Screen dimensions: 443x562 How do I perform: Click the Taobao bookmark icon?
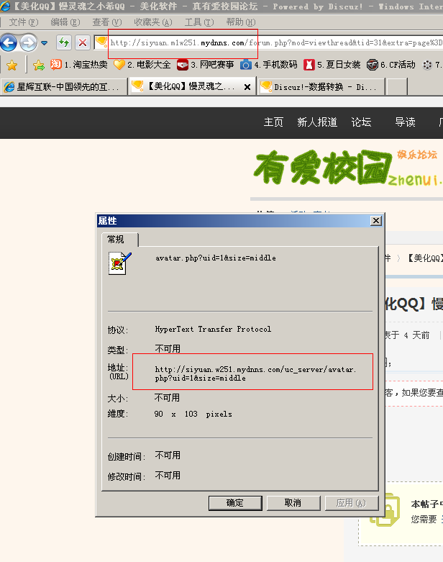coord(56,64)
